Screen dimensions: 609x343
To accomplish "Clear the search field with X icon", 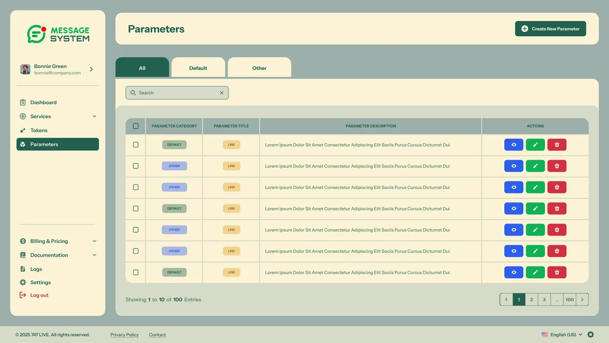I will pyautogui.click(x=221, y=93).
